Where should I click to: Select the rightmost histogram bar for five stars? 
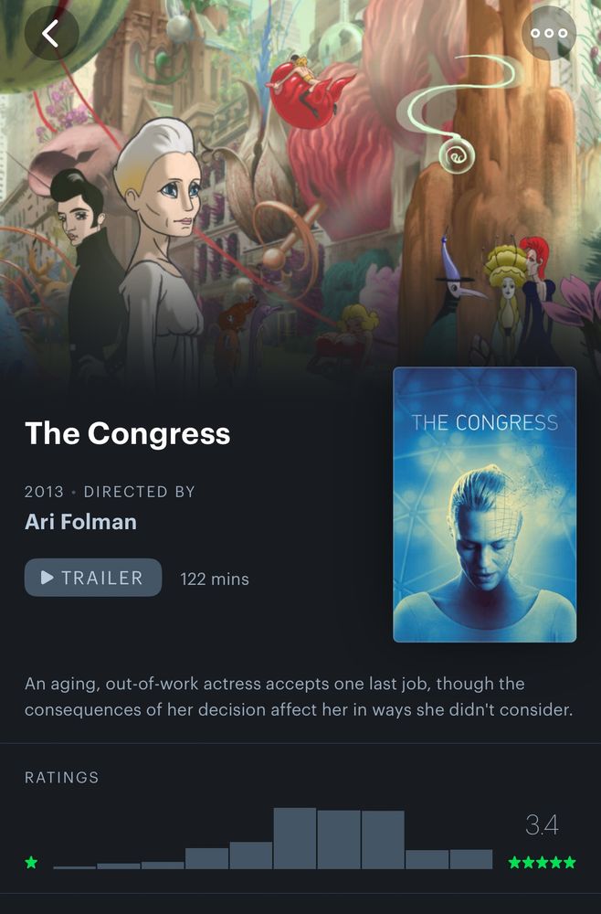coord(471,859)
